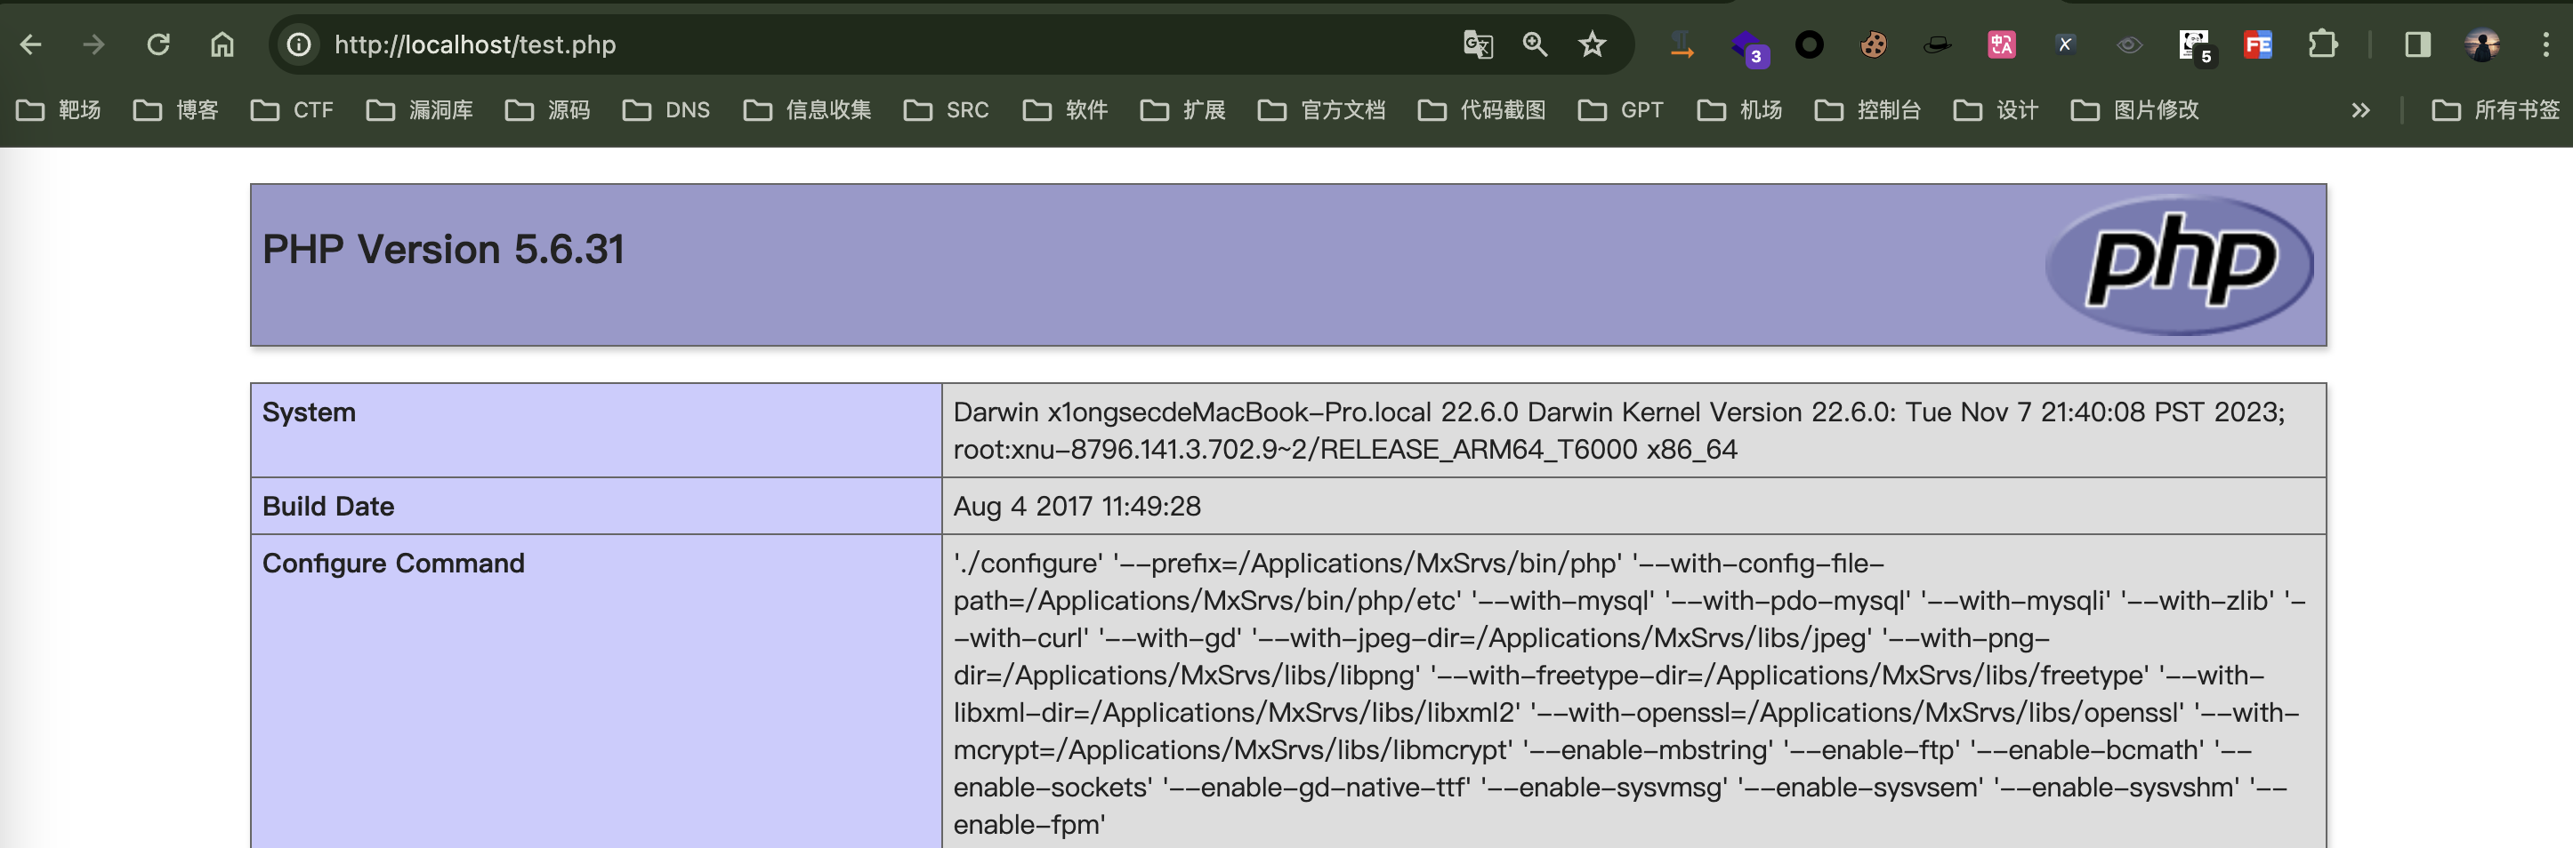Click the Darwin system info value

tap(1619, 430)
